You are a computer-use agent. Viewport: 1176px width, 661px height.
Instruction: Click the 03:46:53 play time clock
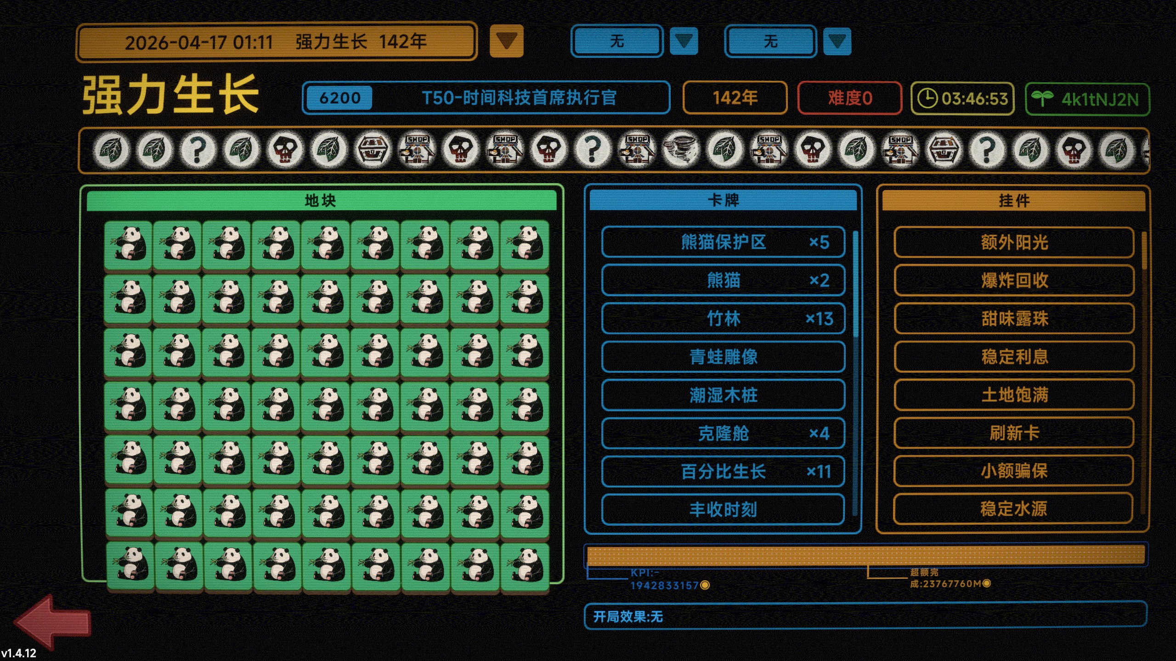point(962,98)
